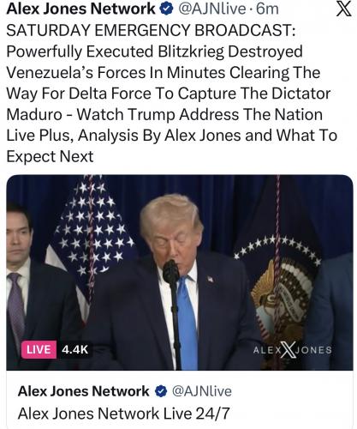Viewport: 357px width, 429px height.
Task: Open "Alex Jones Network Live 24/7" broadcast title
Action: coord(124,414)
